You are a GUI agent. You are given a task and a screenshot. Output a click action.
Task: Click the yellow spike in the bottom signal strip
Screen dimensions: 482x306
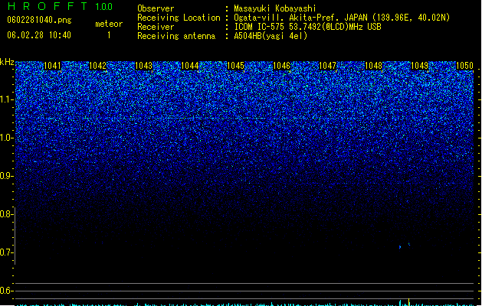[x=409, y=301]
